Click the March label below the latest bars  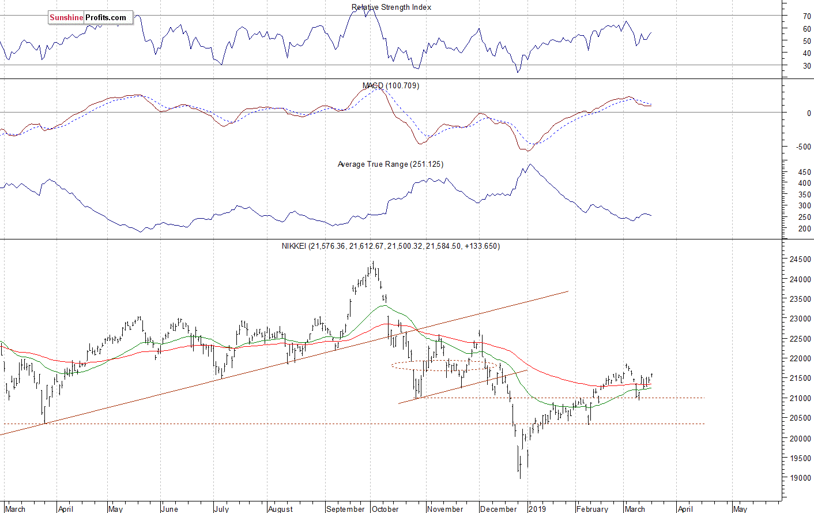tap(635, 508)
